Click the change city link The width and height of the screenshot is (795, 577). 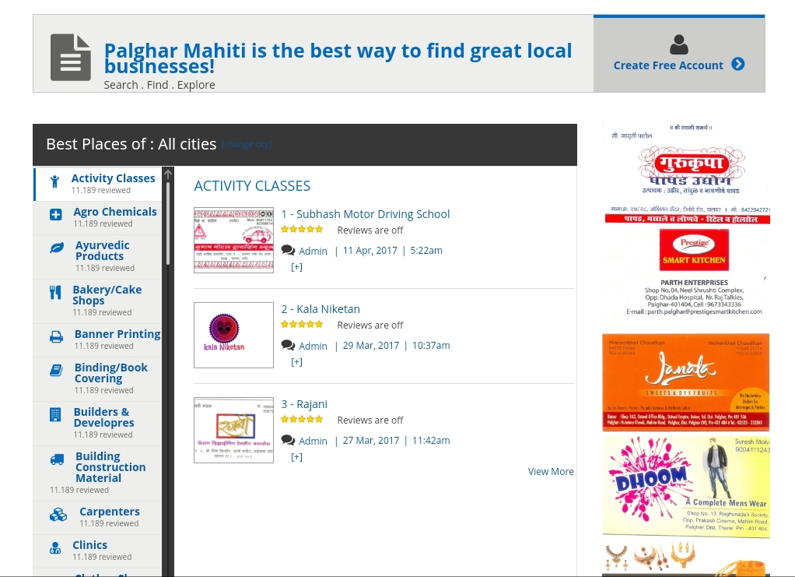coord(247,145)
